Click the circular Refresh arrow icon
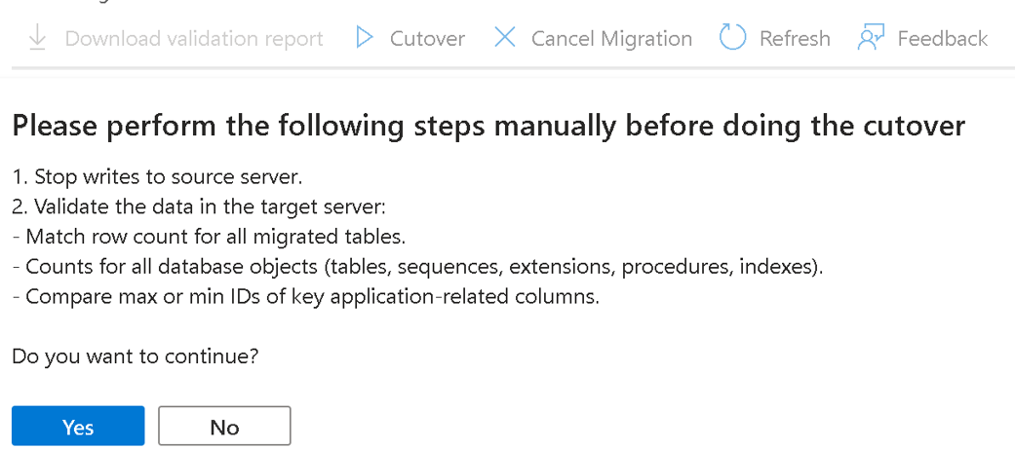 733,38
